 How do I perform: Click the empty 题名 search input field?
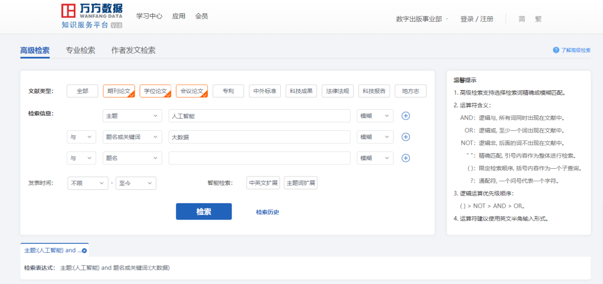click(x=260, y=158)
